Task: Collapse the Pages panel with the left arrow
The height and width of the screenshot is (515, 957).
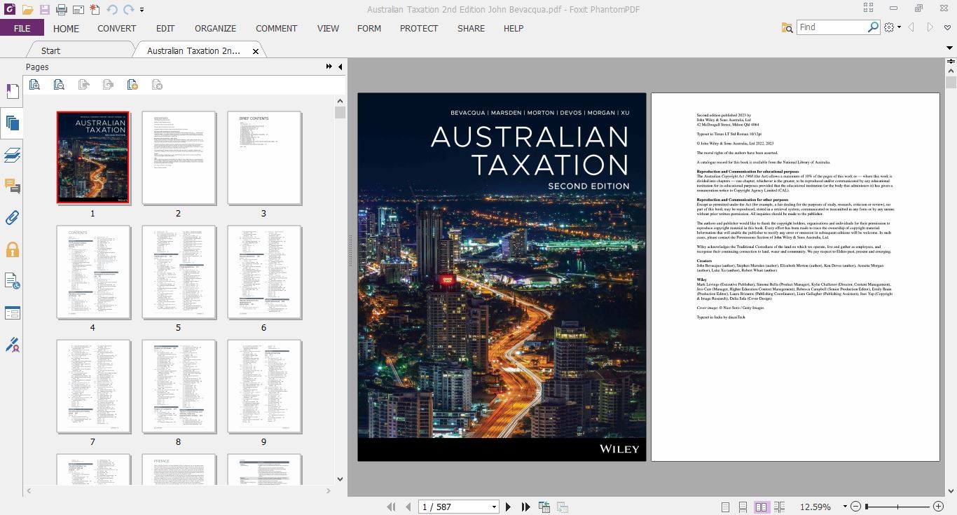Action: coord(340,67)
